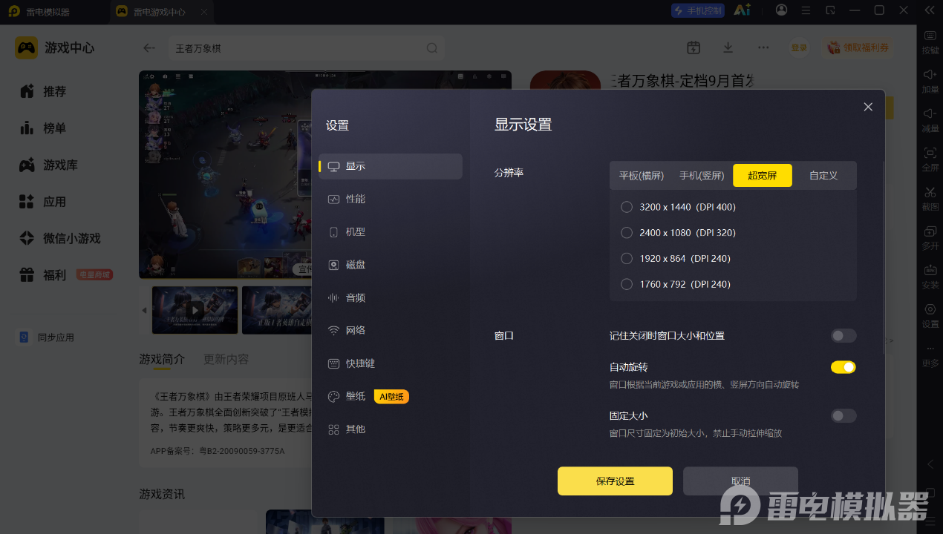Image resolution: width=943 pixels, height=534 pixels.
Task: Open the 显示 settings section
Action: coord(391,166)
